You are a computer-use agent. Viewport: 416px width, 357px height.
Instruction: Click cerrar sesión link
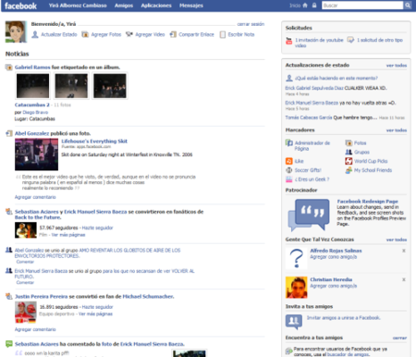pos(251,24)
